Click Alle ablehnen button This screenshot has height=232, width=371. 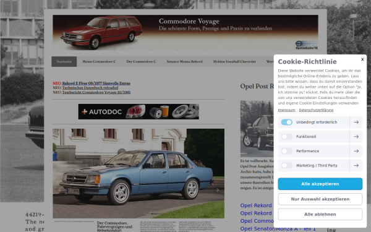point(320,214)
